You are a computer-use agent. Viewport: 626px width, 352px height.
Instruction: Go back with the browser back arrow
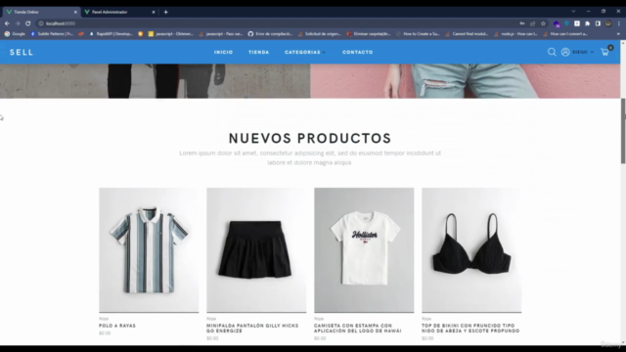(7, 23)
